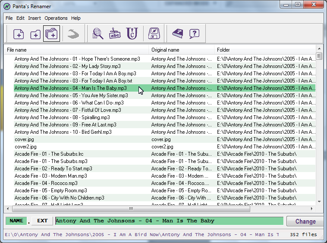Click the full path text in status bar
327x243 pixels.
(x=142, y=235)
